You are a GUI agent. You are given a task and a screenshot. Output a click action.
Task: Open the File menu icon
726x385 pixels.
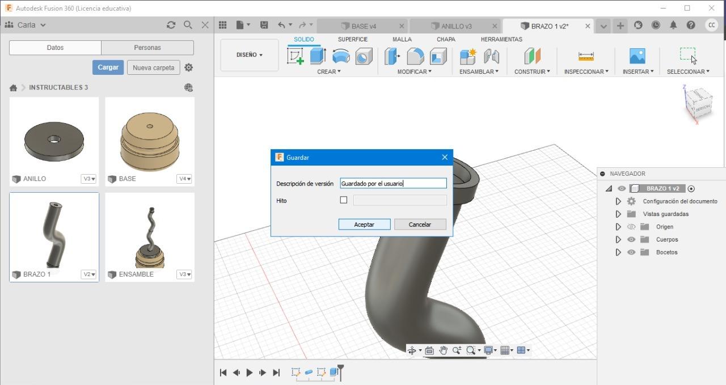[x=243, y=25]
